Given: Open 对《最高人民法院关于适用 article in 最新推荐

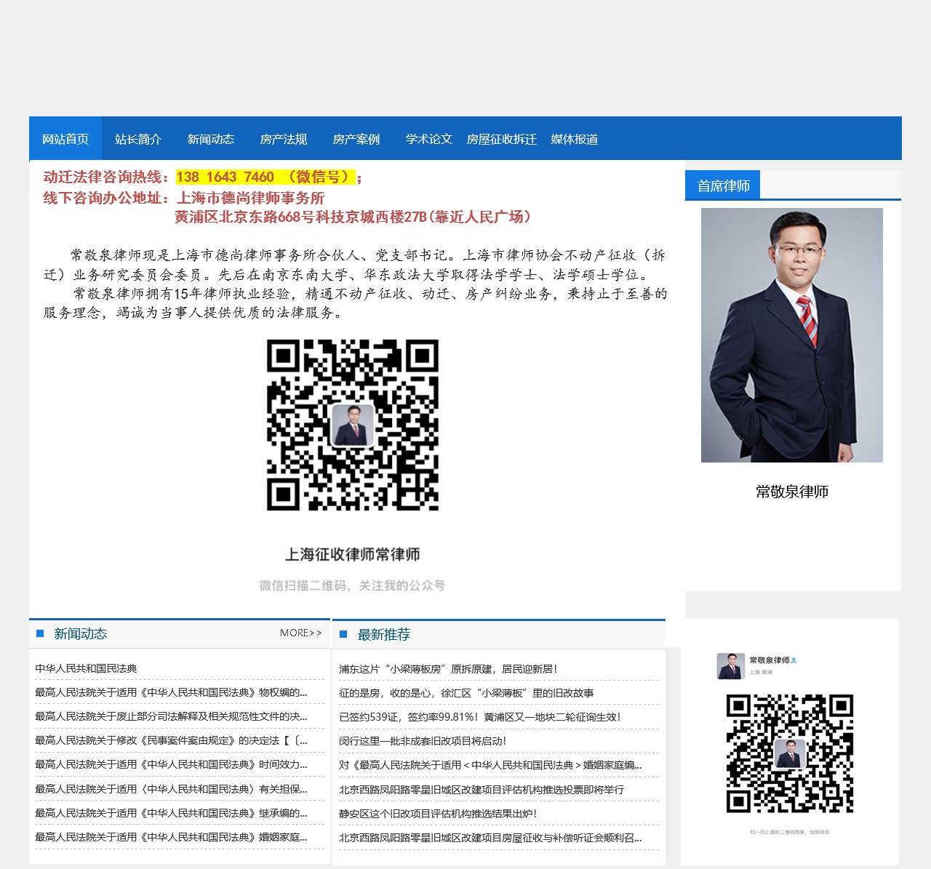Looking at the screenshot, I should [490, 765].
